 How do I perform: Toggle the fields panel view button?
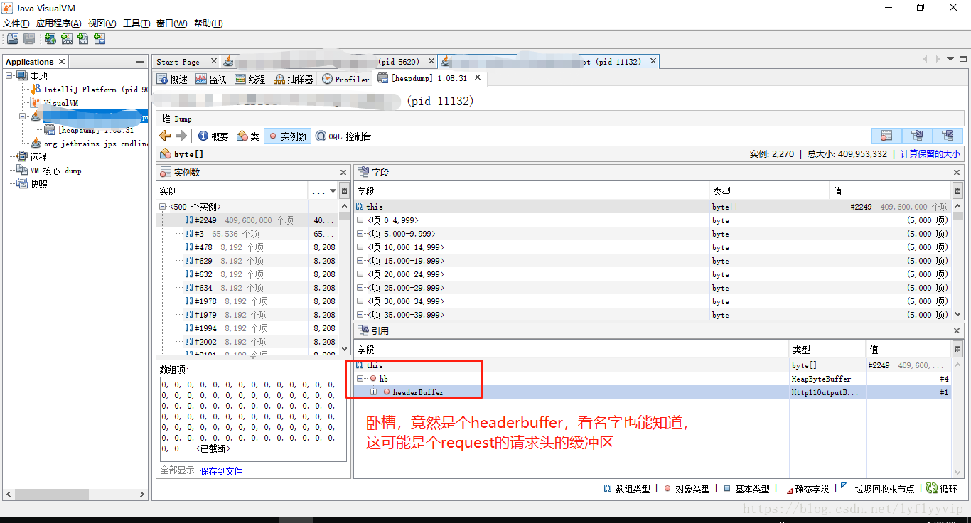pos(917,135)
